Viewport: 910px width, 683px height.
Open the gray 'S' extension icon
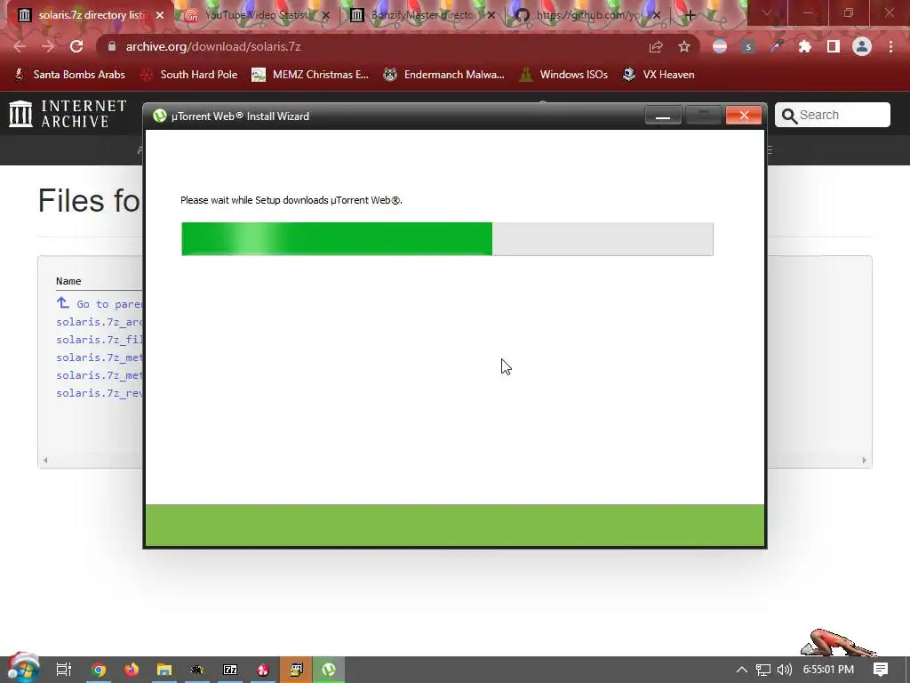(748, 46)
